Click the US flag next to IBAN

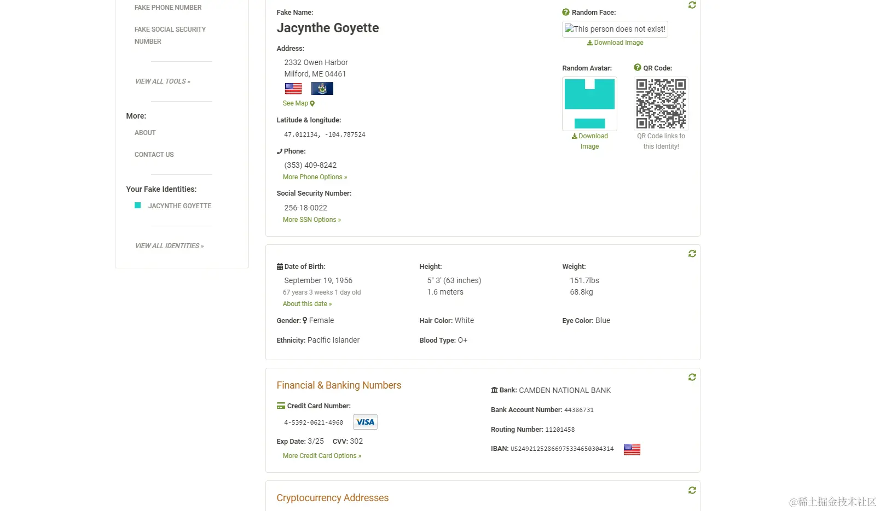pyautogui.click(x=632, y=449)
